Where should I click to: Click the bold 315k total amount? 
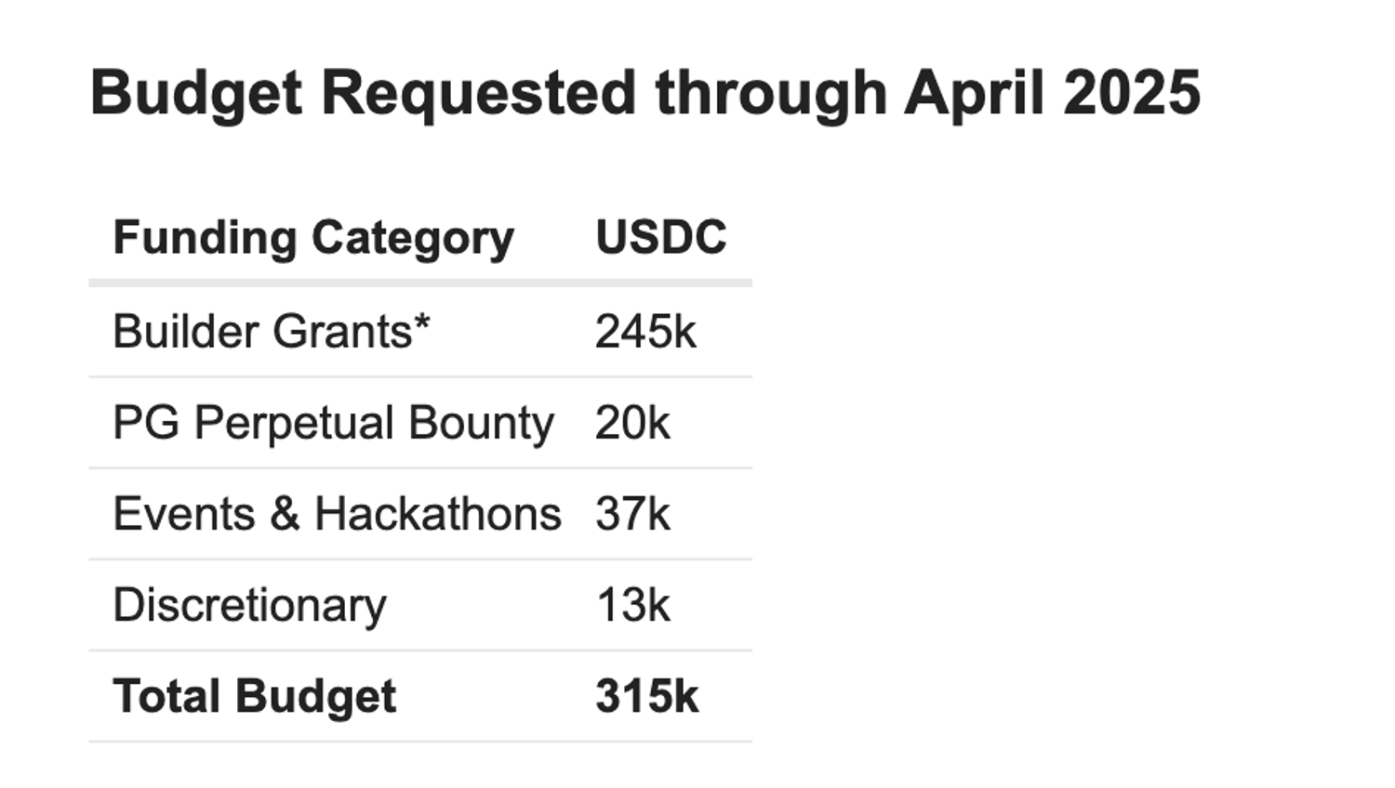click(646, 696)
